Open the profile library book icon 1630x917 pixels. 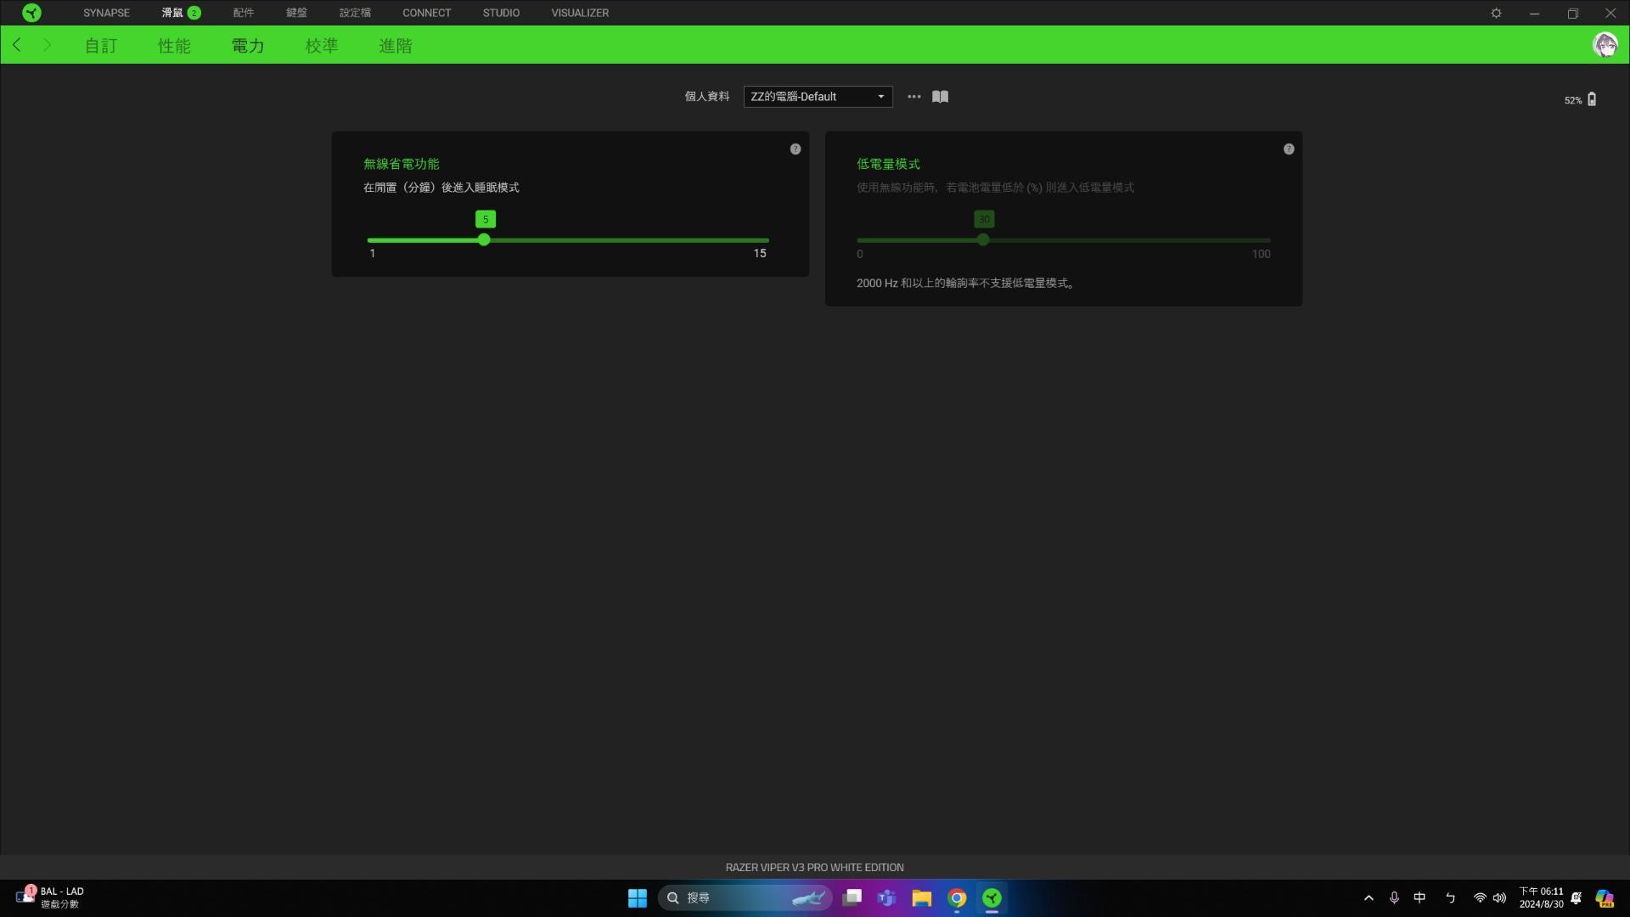(940, 97)
